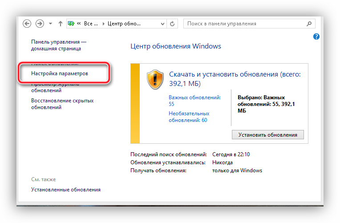Click the 'См. также' label
The height and width of the screenshot is (223, 340).
[43, 179]
